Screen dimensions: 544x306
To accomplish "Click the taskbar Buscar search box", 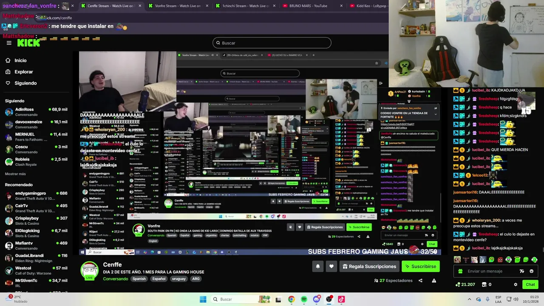I will pos(241,299).
